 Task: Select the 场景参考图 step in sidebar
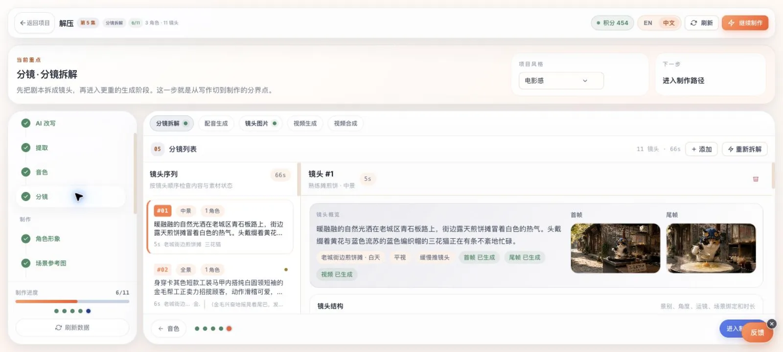(x=71, y=263)
